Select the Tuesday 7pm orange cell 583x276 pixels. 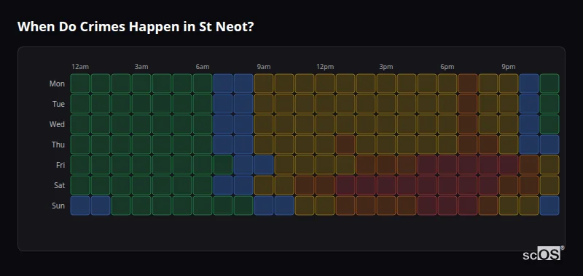pos(468,104)
